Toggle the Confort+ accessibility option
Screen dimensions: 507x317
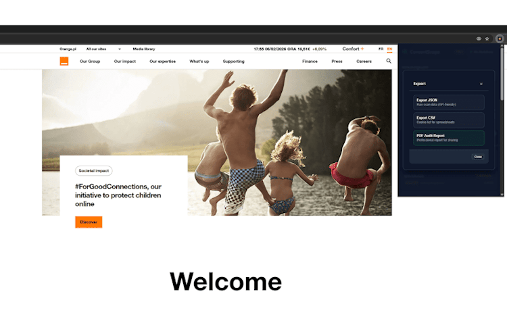coord(353,49)
